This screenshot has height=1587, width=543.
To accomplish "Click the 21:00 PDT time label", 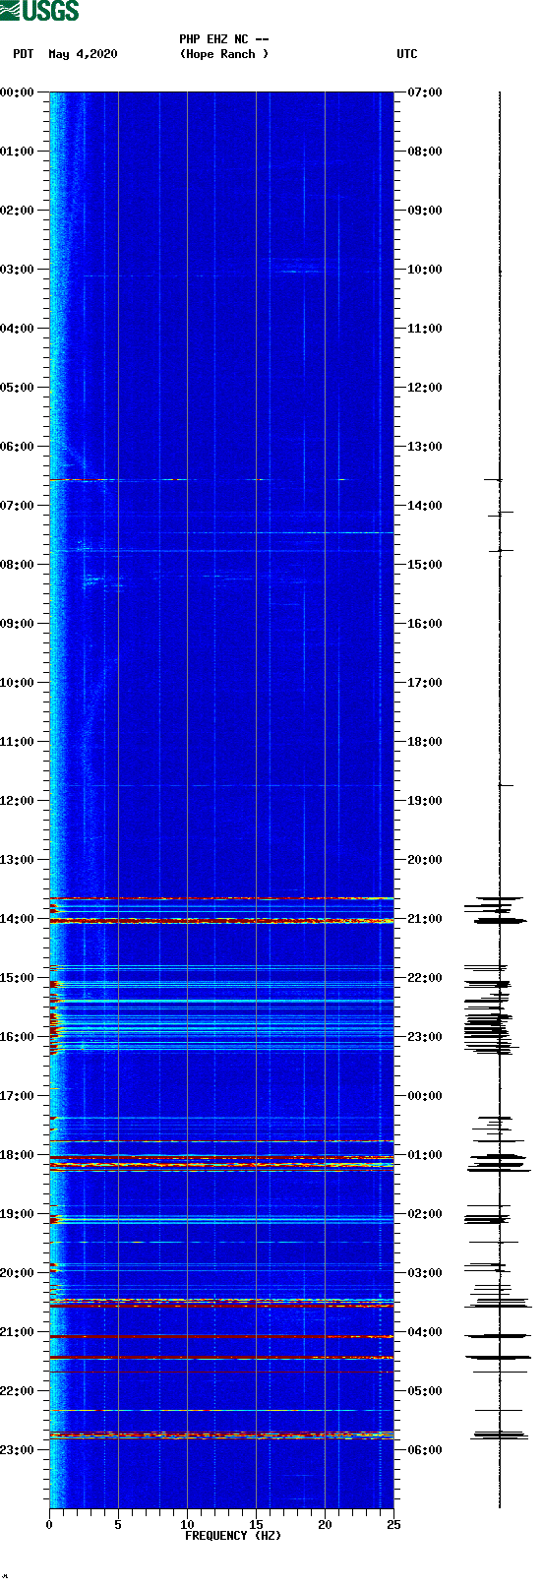I will point(18,1332).
